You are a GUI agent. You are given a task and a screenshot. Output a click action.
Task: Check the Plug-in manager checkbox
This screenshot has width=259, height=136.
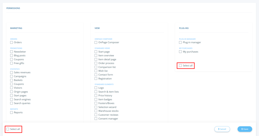click(180, 42)
